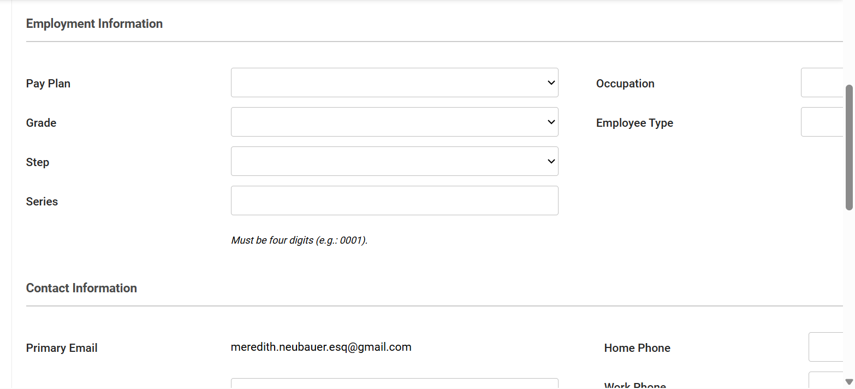
Task: Click the Grade field label
Action: (41, 123)
